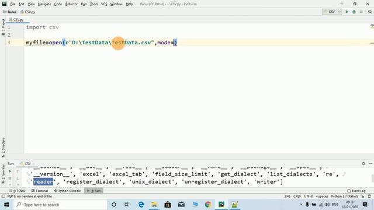Open the Run menu
The height and width of the screenshot is (210, 374).
(x=84, y=4)
